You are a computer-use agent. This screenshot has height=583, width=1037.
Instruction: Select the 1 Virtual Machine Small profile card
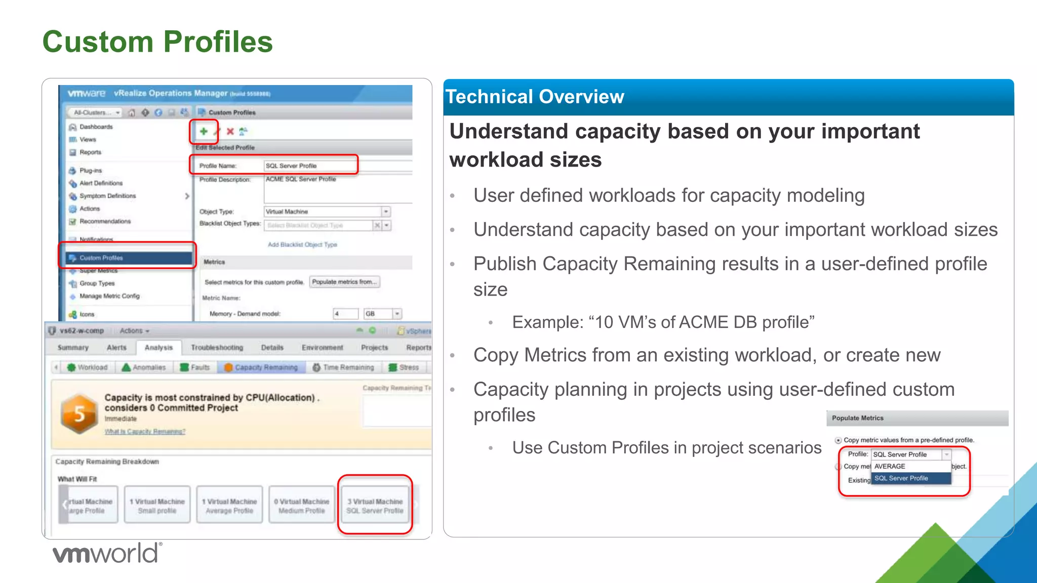[157, 505]
